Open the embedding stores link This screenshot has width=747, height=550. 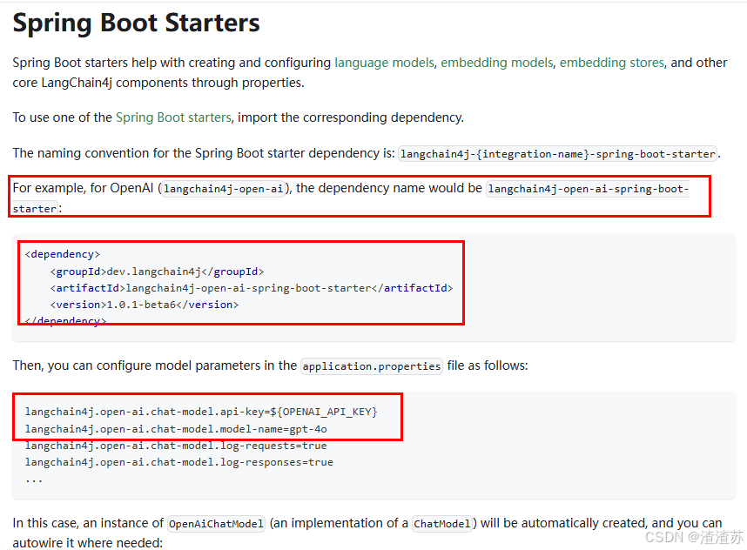pos(611,63)
